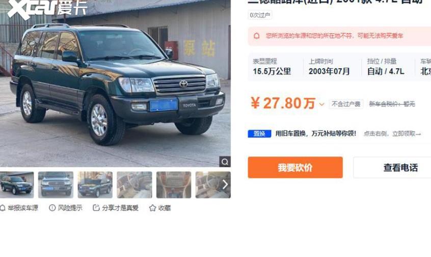Click the bell icon in pink warning banner
The width and height of the screenshot is (431, 257).
point(256,36)
